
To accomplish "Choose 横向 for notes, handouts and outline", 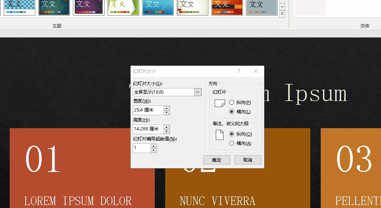I will pyautogui.click(x=232, y=143).
